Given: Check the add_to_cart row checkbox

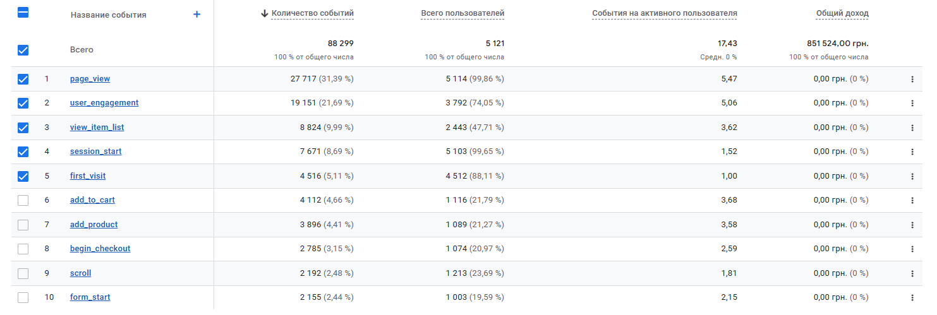Looking at the screenshot, I should [23, 200].
